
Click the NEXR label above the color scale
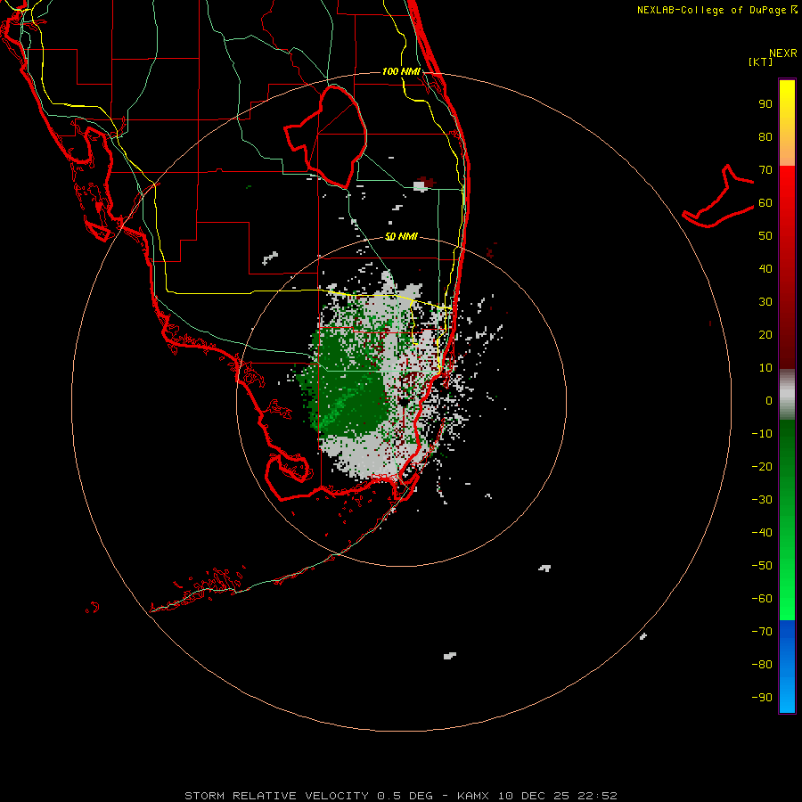pyautogui.click(x=782, y=53)
